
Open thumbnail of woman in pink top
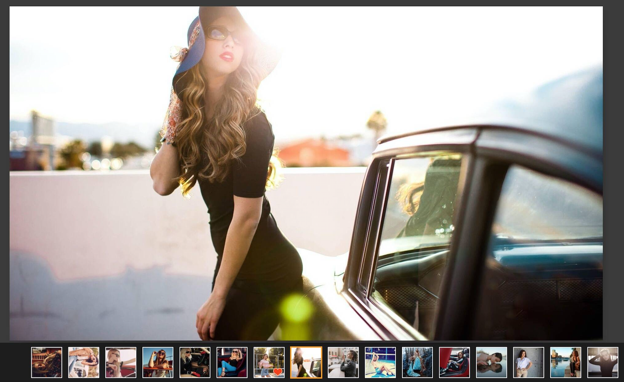tap(269, 363)
